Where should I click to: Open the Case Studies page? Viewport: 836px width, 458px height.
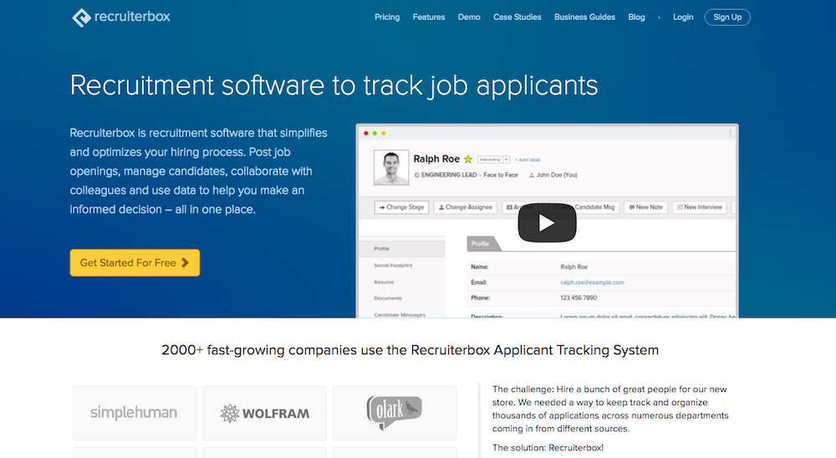click(517, 17)
